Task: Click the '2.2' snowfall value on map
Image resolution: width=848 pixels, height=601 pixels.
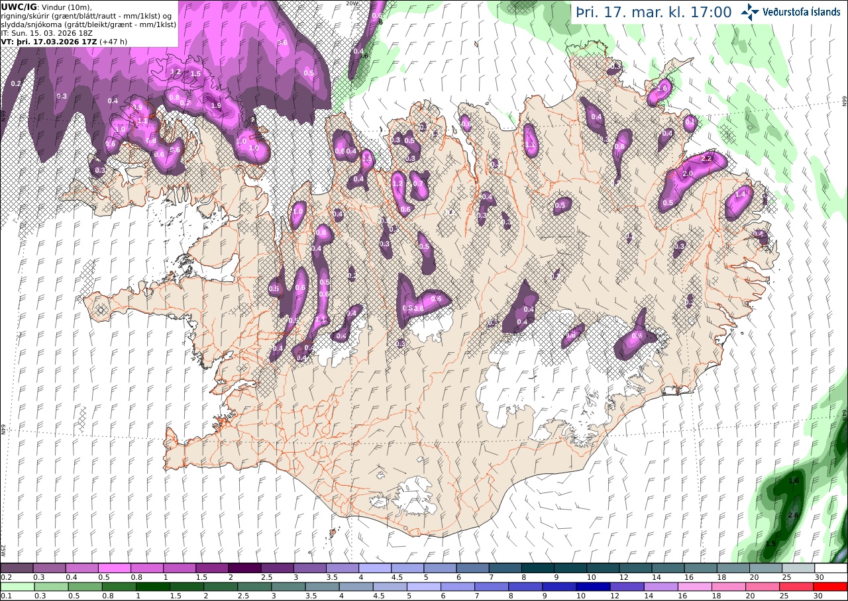Action: coord(706,158)
